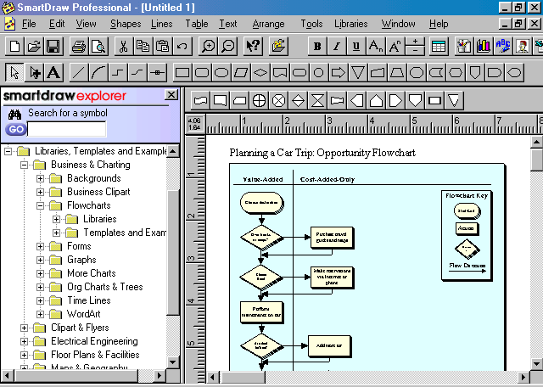Pick the parallelogram shape tool
543x387 pixels.
pyautogui.click(x=241, y=73)
